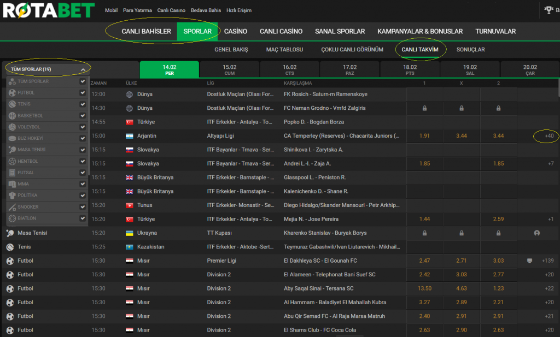Expand +7 markets for Andrei L.-I. match
The width and height of the screenshot is (560, 337).
(551, 164)
